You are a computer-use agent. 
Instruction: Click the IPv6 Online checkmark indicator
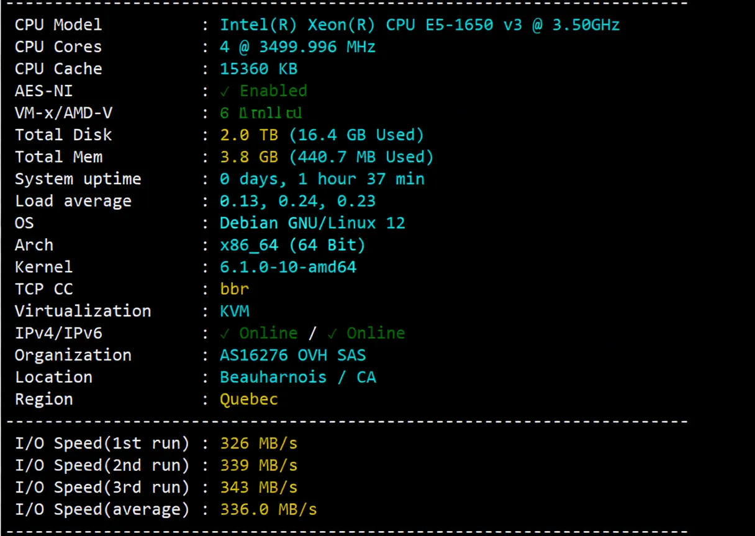point(333,333)
